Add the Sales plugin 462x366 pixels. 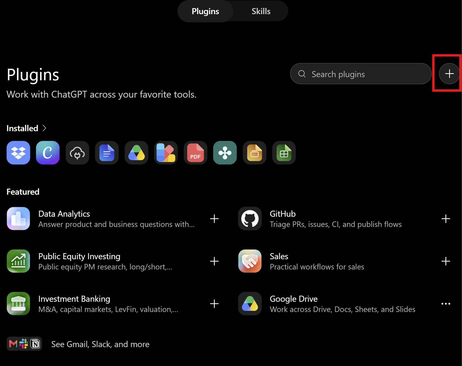coord(446,261)
